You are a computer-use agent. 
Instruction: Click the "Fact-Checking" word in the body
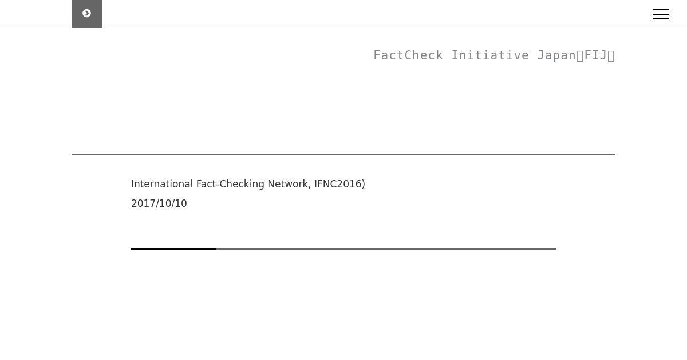click(x=231, y=184)
